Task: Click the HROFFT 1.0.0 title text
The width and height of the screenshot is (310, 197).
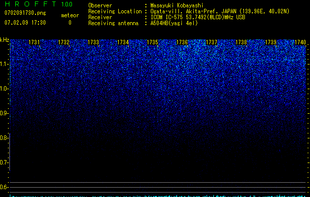Action: click(38, 4)
